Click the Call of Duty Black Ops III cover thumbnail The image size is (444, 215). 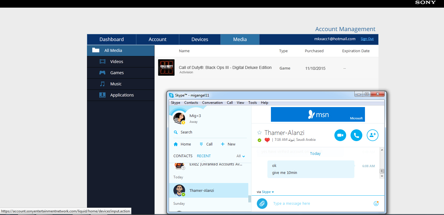pyautogui.click(x=166, y=67)
